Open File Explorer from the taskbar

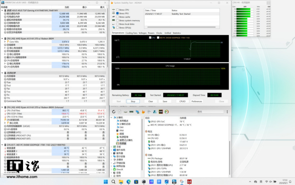pyautogui.click(x=121, y=182)
